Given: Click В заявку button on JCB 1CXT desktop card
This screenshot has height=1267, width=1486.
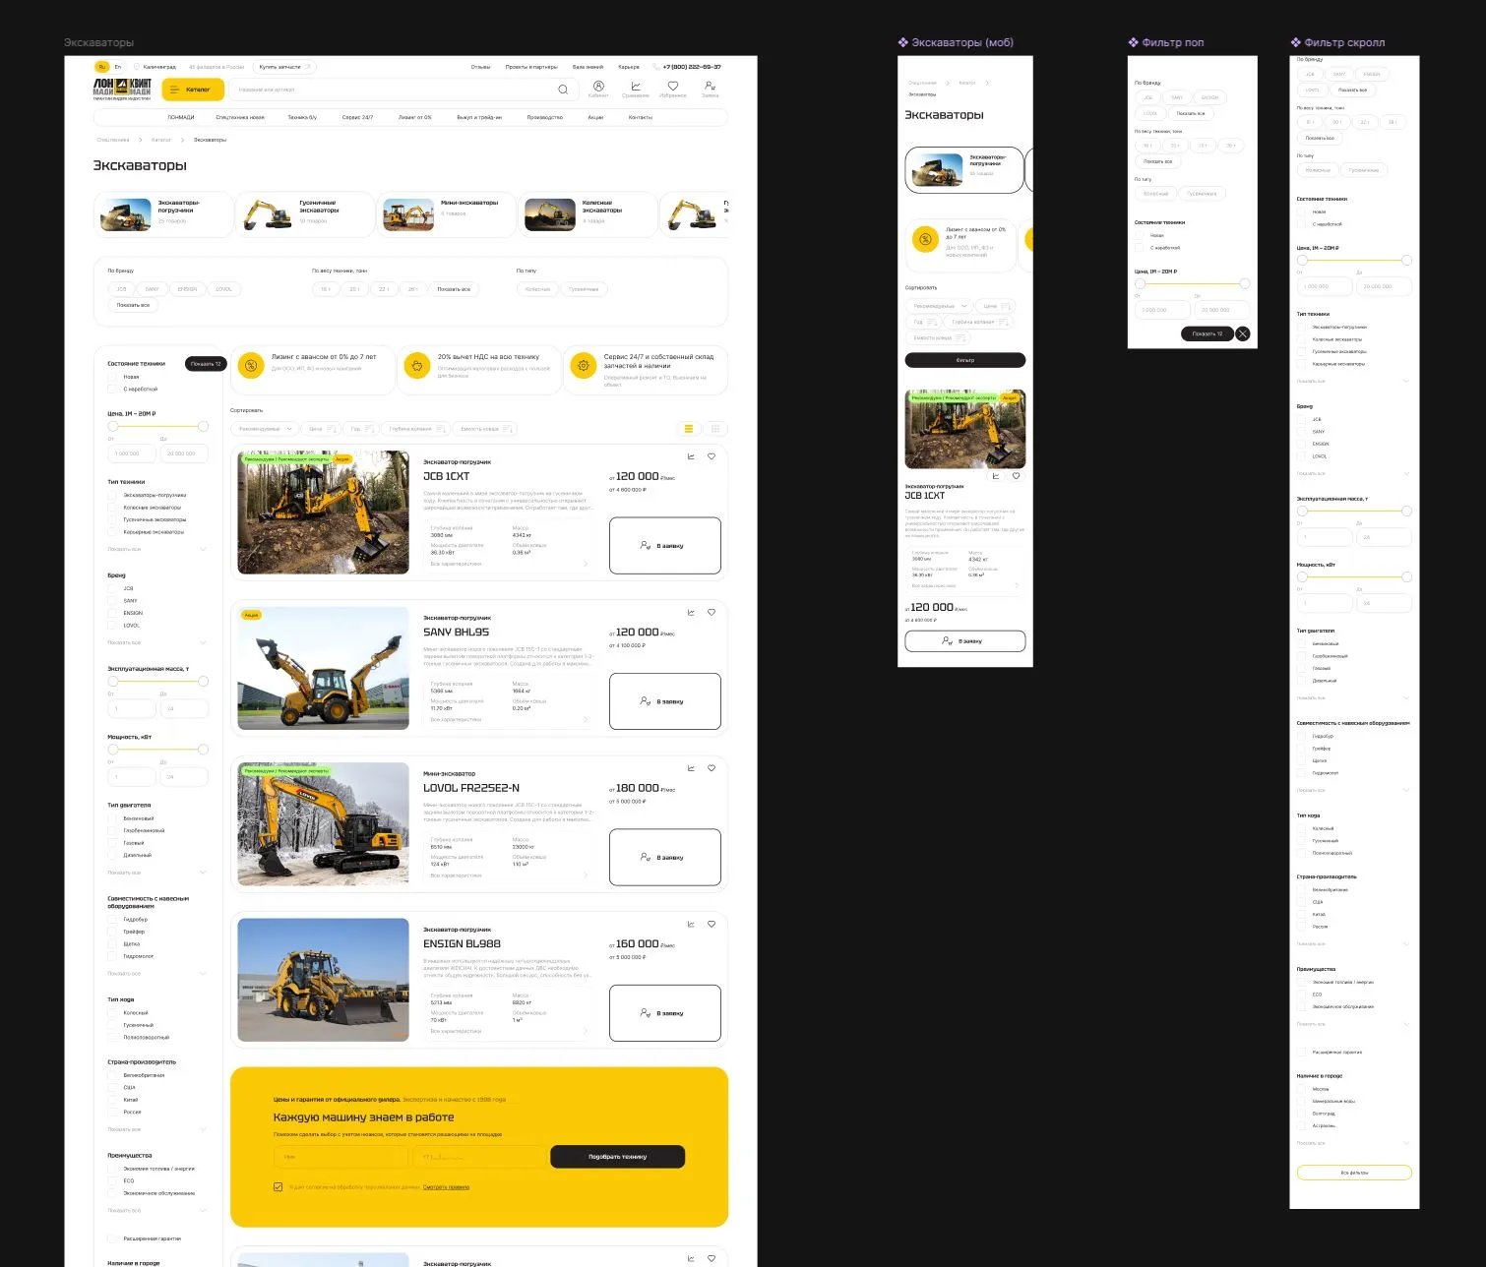Looking at the screenshot, I should [x=665, y=546].
